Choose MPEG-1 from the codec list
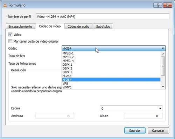The height and width of the screenshot is (139, 175). pyautogui.click(x=111, y=53)
